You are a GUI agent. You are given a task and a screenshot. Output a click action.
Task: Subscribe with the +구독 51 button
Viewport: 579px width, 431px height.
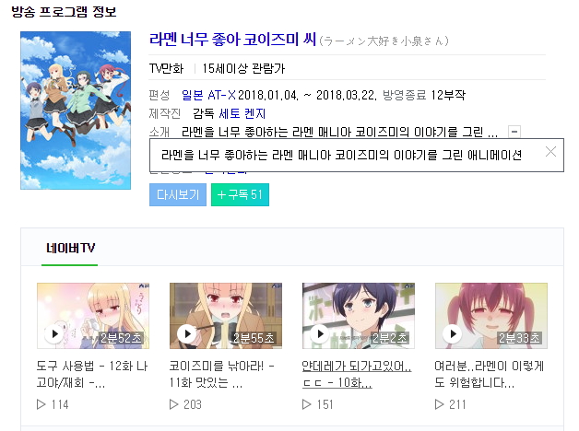tap(240, 194)
